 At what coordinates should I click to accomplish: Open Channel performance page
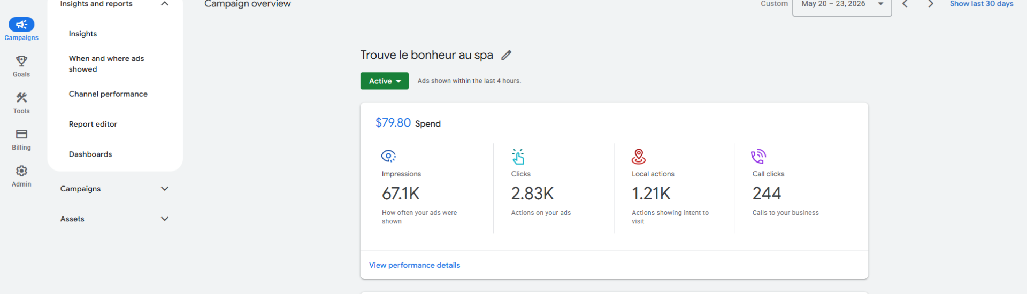[x=108, y=94]
